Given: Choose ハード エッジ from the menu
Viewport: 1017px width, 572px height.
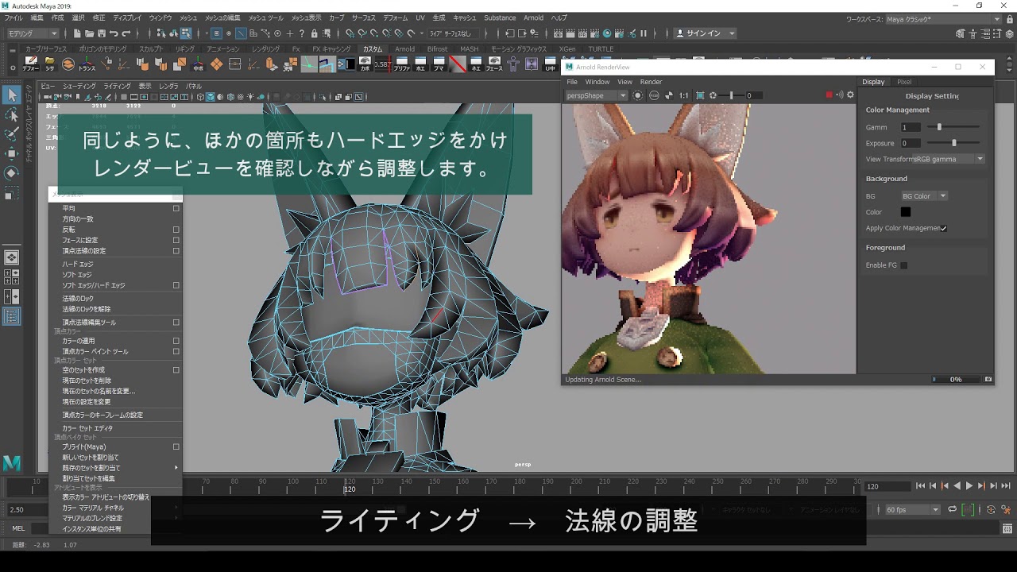Looking at the screenshot, I should click(x=78, y=264).
